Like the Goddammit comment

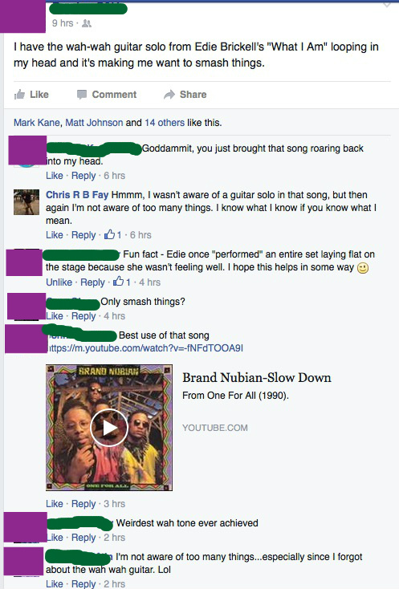tap(55, 176)
